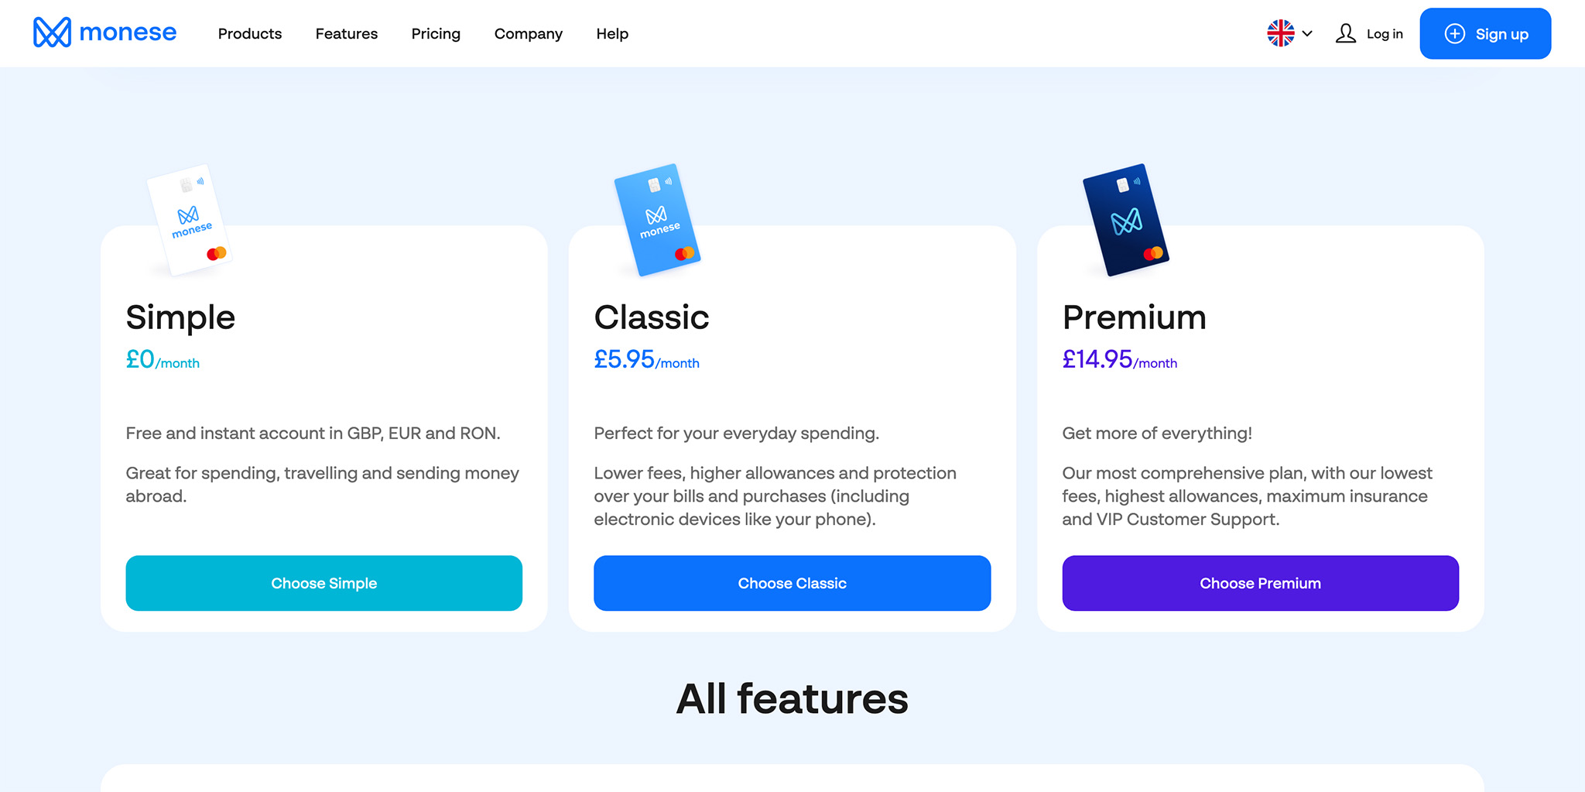Click the All features heading
1585x792 pixels.
point(792,699)
